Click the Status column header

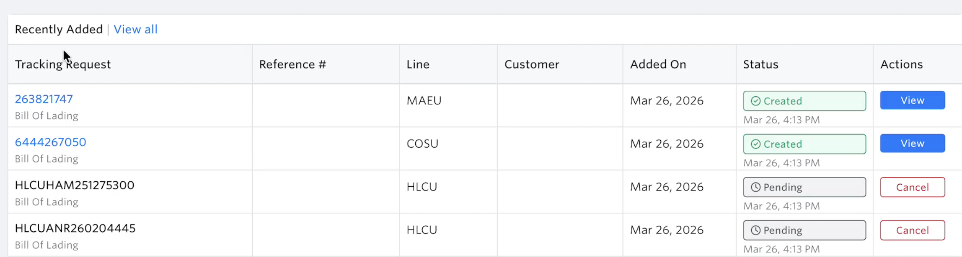coord(761,64)
